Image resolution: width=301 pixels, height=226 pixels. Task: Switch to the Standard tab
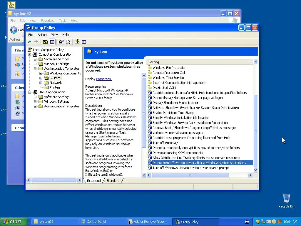click(113, 181)
